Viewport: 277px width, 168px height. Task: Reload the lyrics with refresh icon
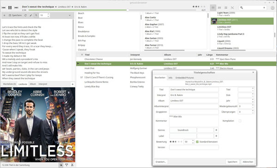(x=25, y=15)
